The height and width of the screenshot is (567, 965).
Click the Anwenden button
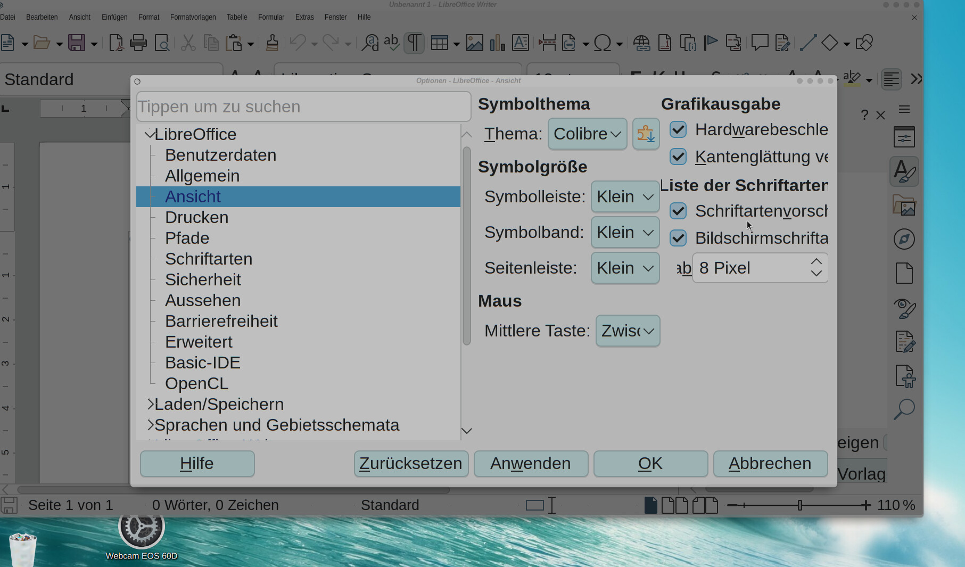pyautogui.click(x=531, y=464)
